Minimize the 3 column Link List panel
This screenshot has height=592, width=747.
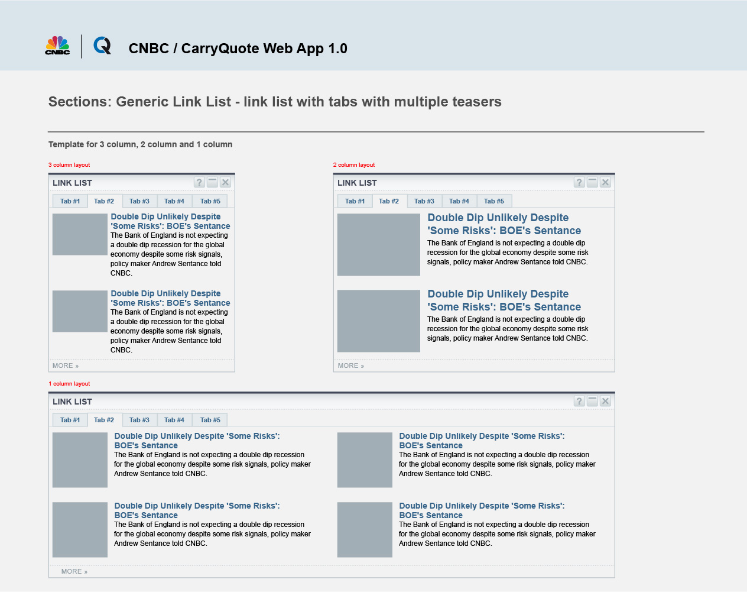(213, 182)
